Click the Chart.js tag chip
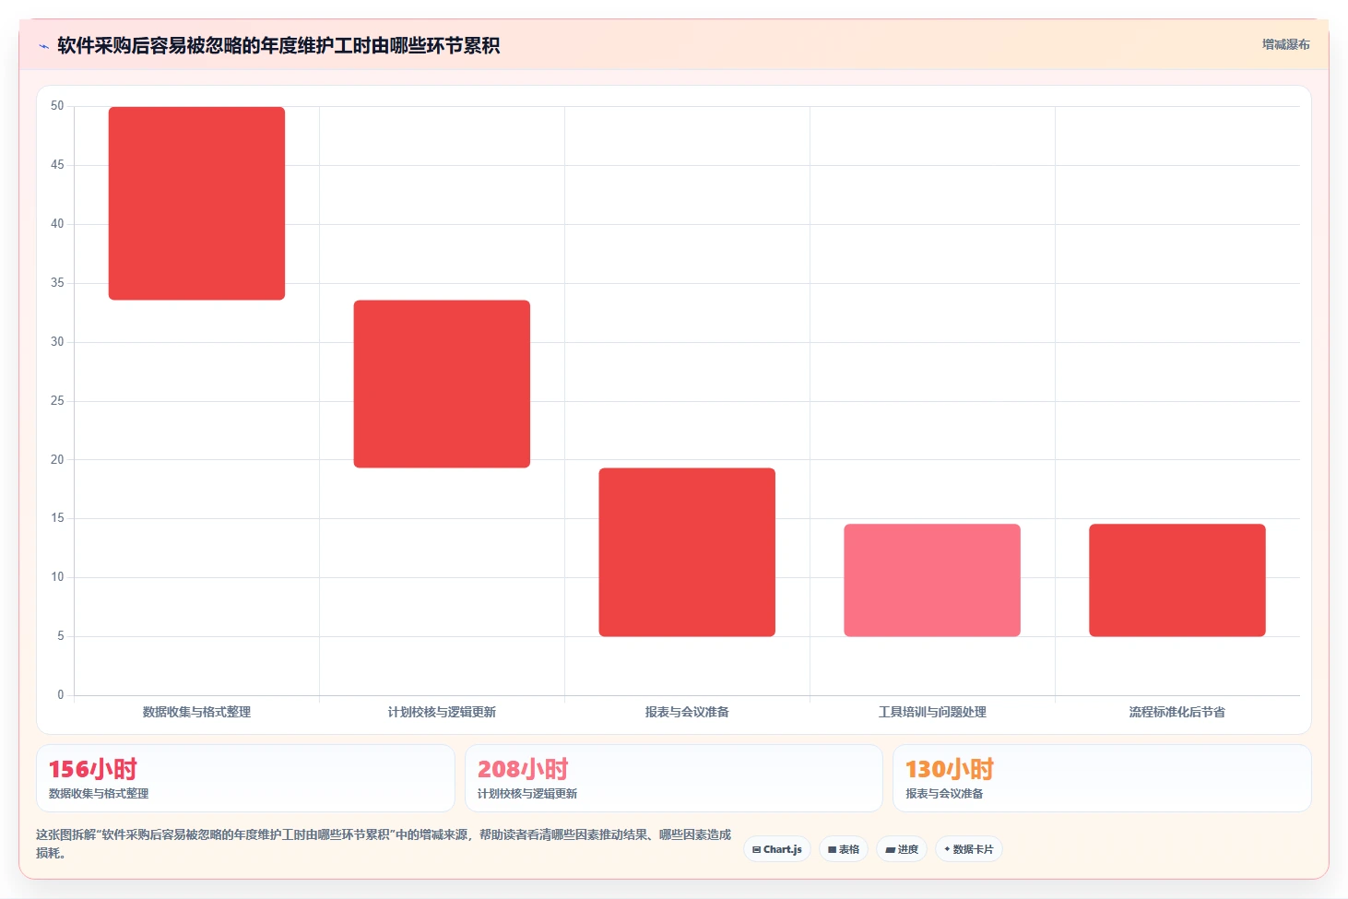The height and width of the screenshot is (899, 1348). click(777, 849)
